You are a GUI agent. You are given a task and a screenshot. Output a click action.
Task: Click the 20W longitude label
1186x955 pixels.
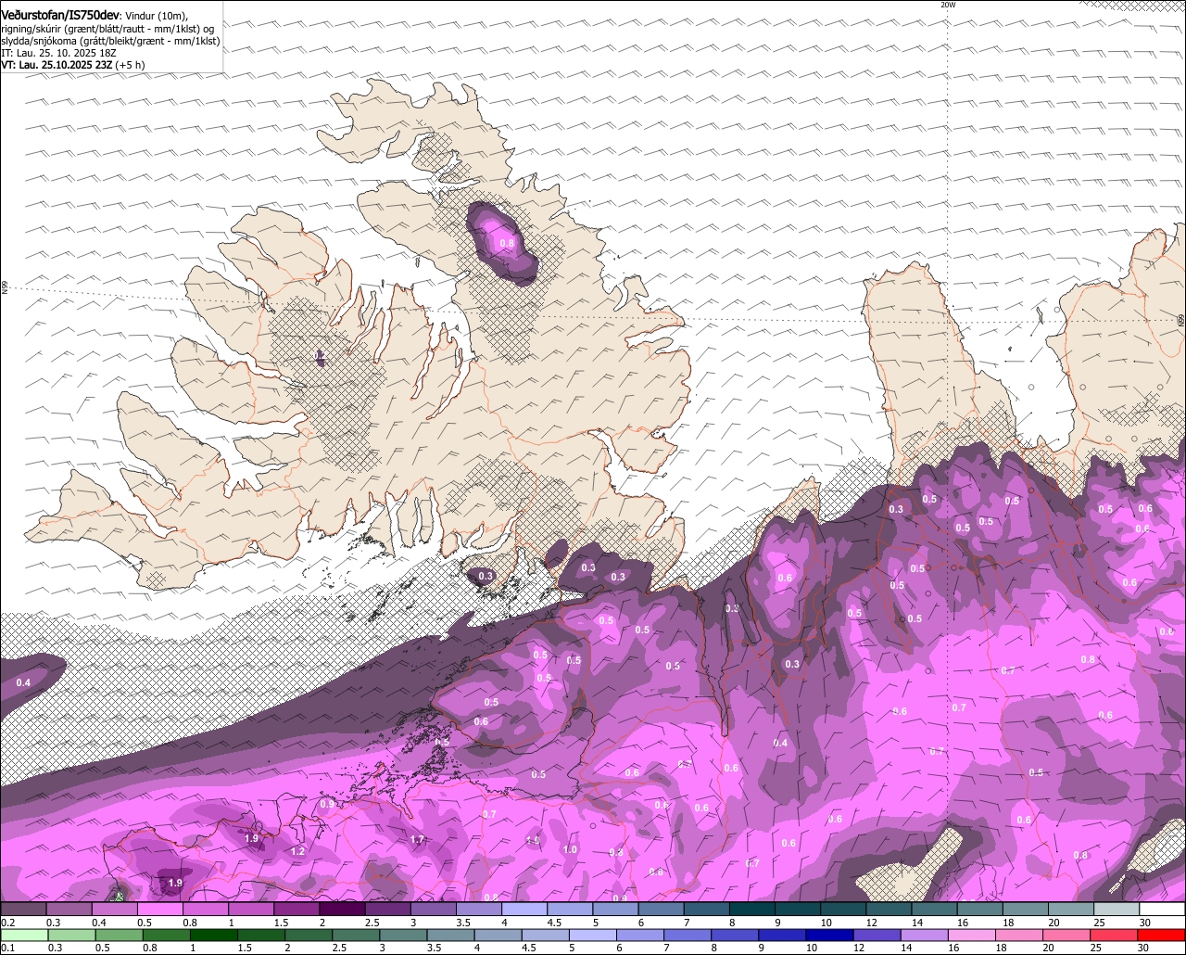947,5
